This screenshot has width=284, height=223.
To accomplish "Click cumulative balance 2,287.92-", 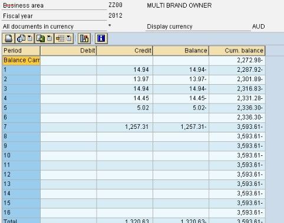I will pyautogui.click(x=237, y=70).
